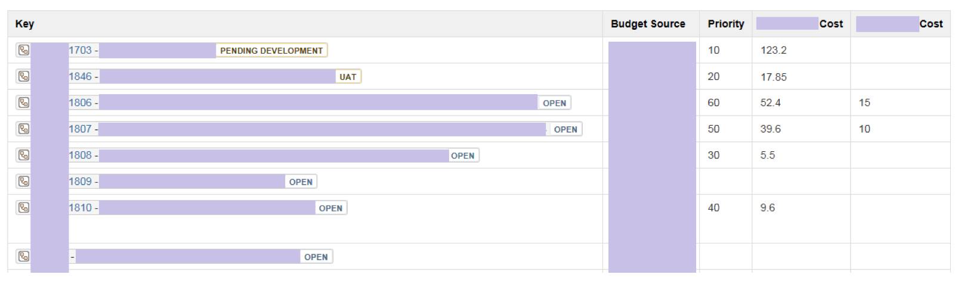Select the issue type icon in row 1808

pyautogui.click(x=23, y=155)
